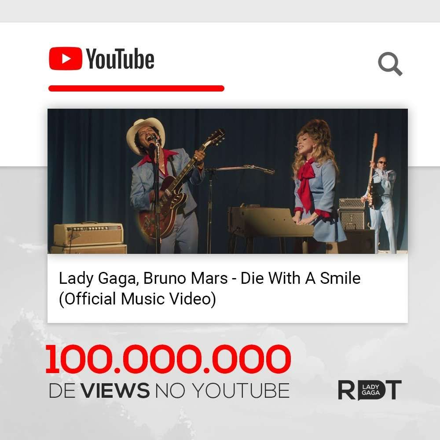Click the red progress bar under YouTube logo
Screen dimensions: 440x440
136,88
